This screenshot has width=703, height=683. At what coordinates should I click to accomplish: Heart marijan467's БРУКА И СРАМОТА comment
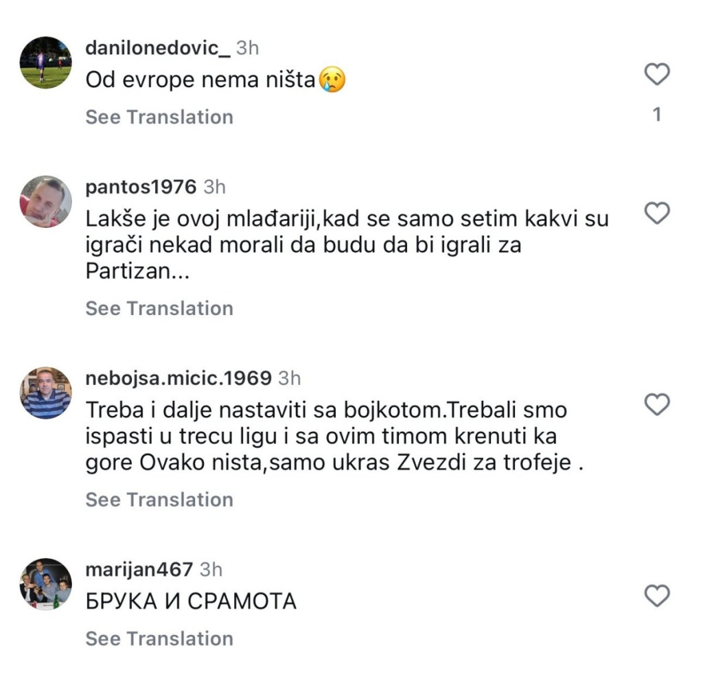pyautogui.click(x=657, y=596)
